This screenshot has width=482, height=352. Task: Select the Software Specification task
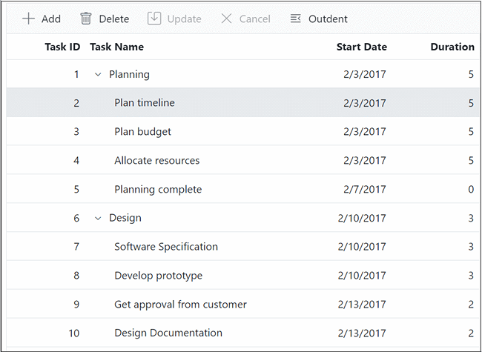click(x=166, y=247)
